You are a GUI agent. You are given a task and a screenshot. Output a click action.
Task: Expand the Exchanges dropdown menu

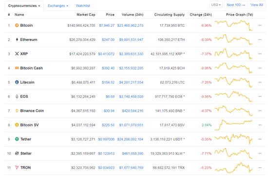pos(58,6)
